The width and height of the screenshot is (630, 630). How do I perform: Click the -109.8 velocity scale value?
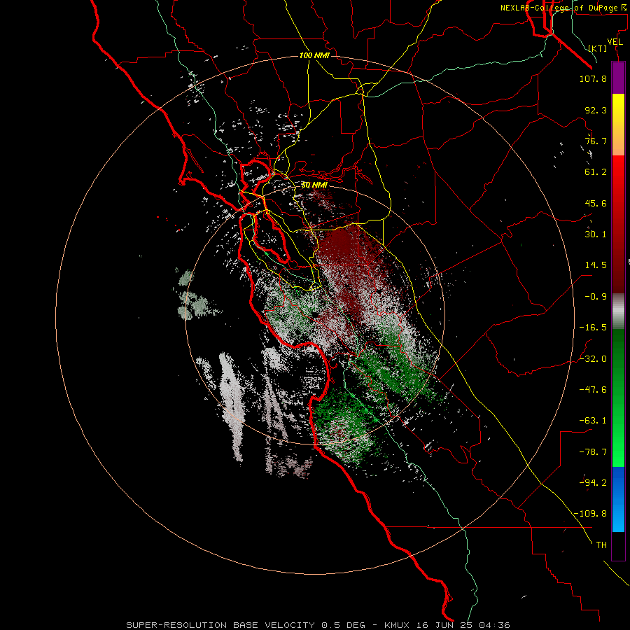coord(590,514)
